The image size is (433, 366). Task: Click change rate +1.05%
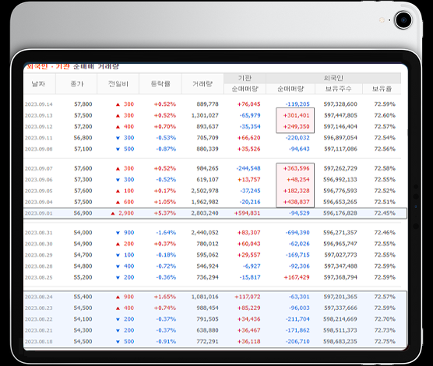(165, 202)
